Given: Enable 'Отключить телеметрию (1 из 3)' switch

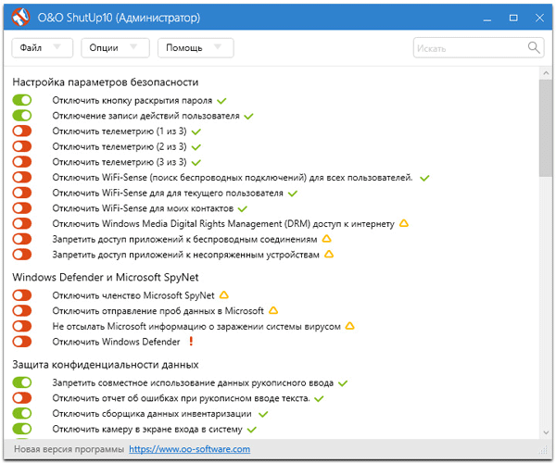Looking at the screenshot, I should pos(22,131).
